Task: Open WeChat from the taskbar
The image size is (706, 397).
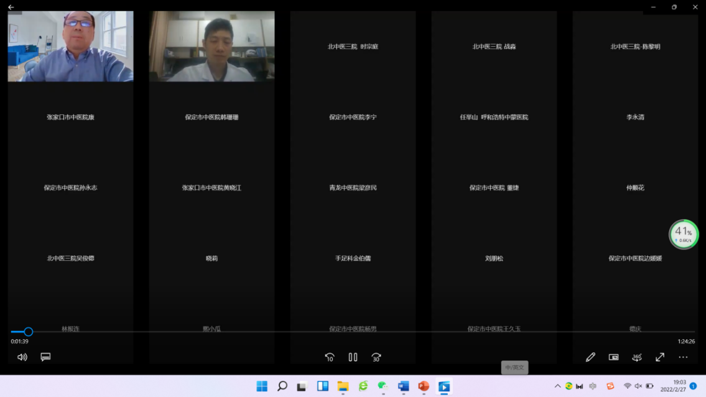Action: pos(383,386)
